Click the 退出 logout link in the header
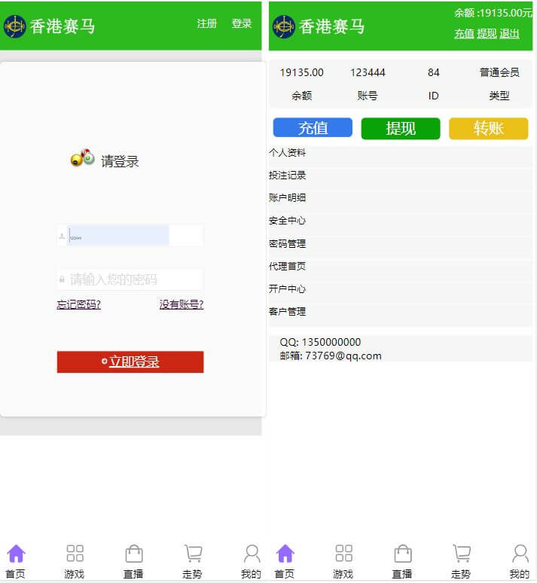This screenshot has height=583, width=537. coord(509,34)
